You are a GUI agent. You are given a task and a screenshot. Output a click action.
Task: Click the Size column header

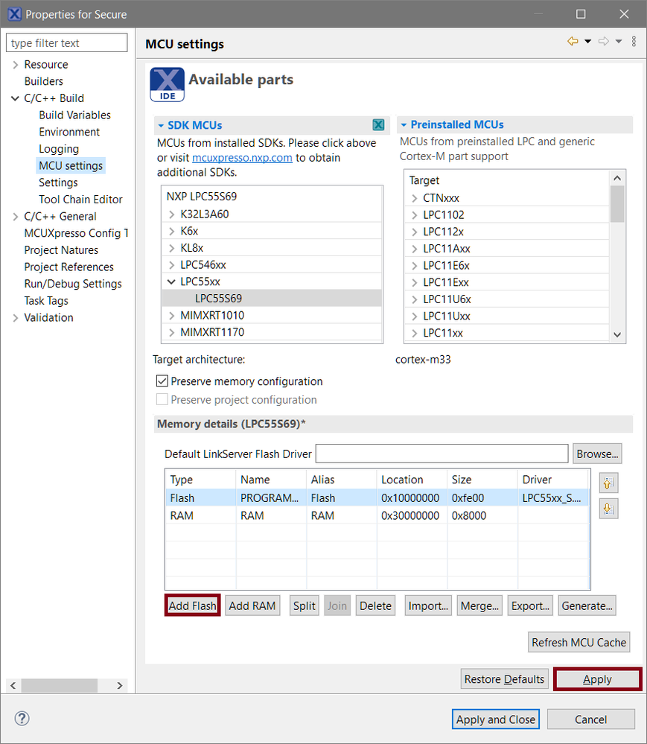[482, 480]
